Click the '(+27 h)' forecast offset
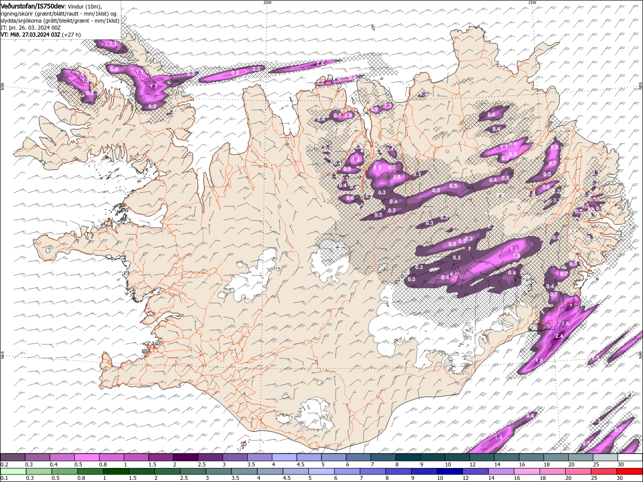Viewport: 643px width, 482px height. [71, 35]
